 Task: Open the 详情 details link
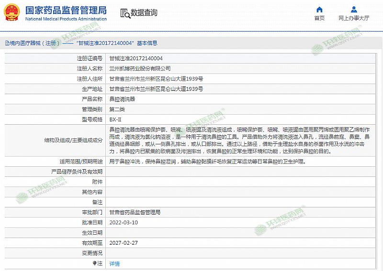point(114,263)
